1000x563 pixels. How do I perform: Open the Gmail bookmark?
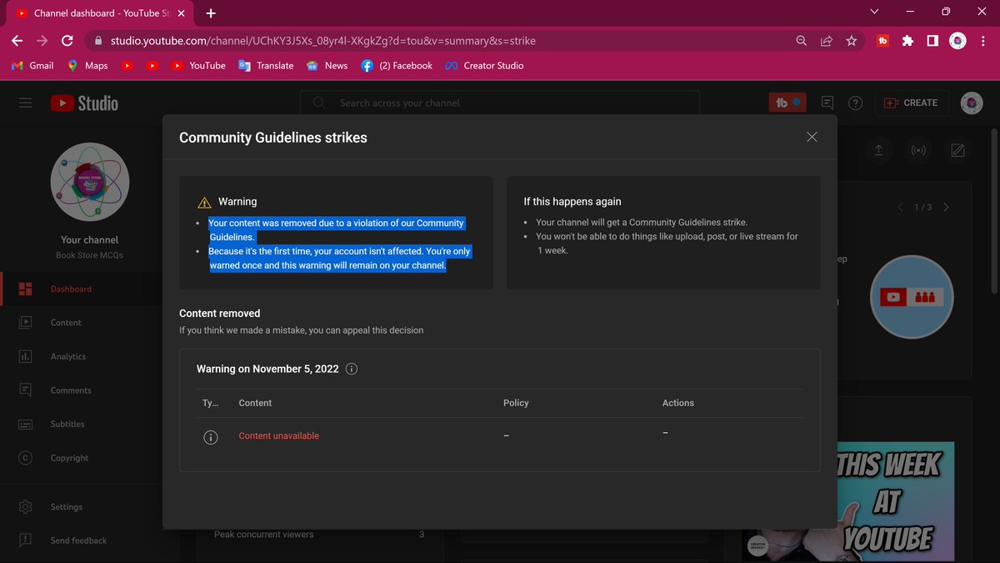tap(32, 65)
